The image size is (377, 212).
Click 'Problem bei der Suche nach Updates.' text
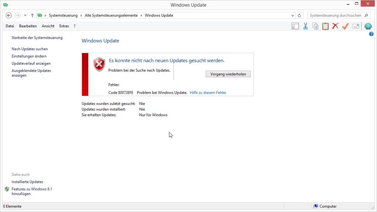click(139, 70)
